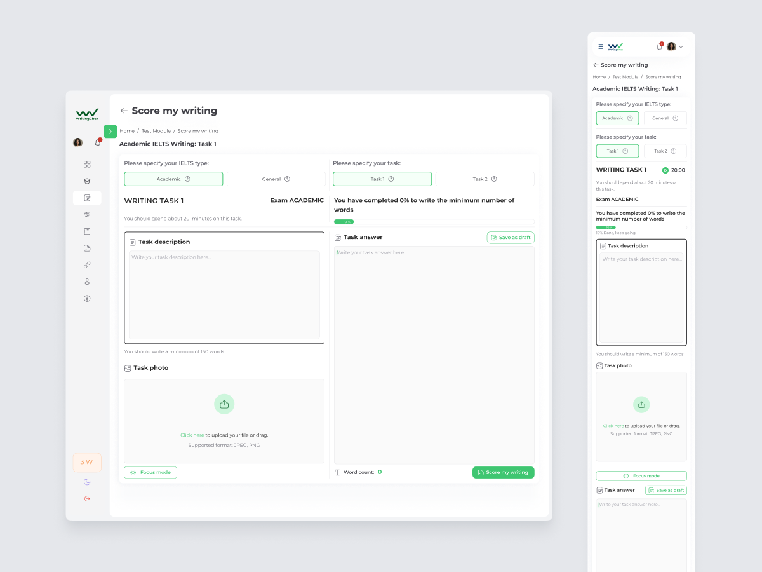Click the upload icon in mobile Task photo area
This screenshot has width=762, height=572.
coord(641,405)
